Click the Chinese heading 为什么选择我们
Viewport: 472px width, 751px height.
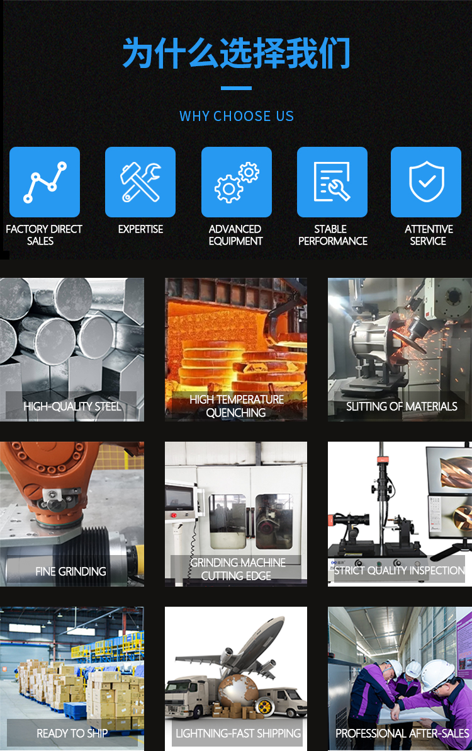tap(236, 53)
